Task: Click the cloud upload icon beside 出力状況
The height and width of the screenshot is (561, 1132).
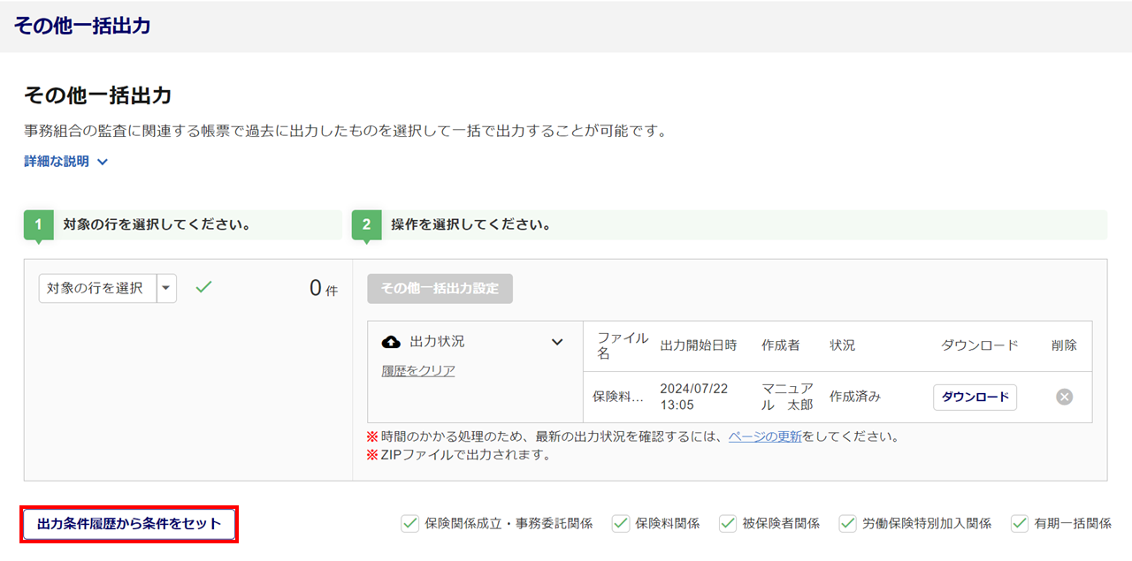Action: (x=391, y=342)
